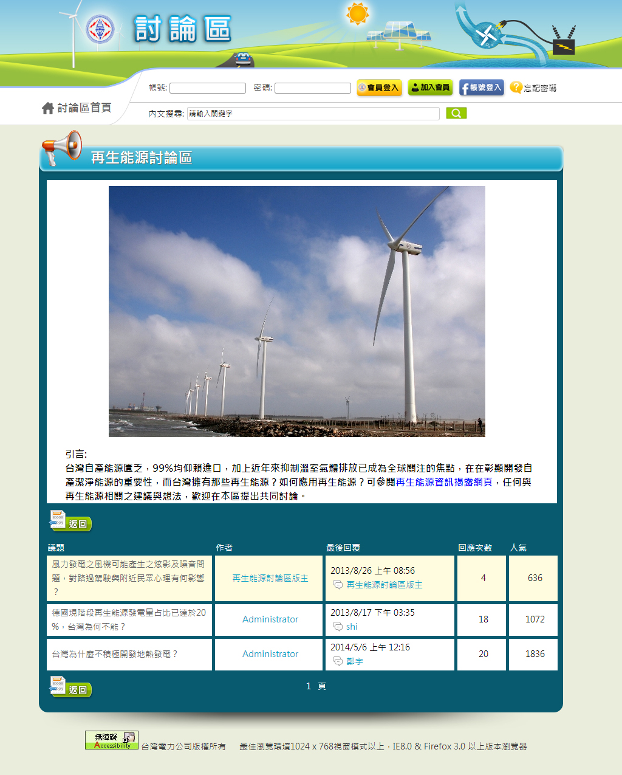Click popularity value 636
This screenshot has width=622, height=775.
point(535,578)
